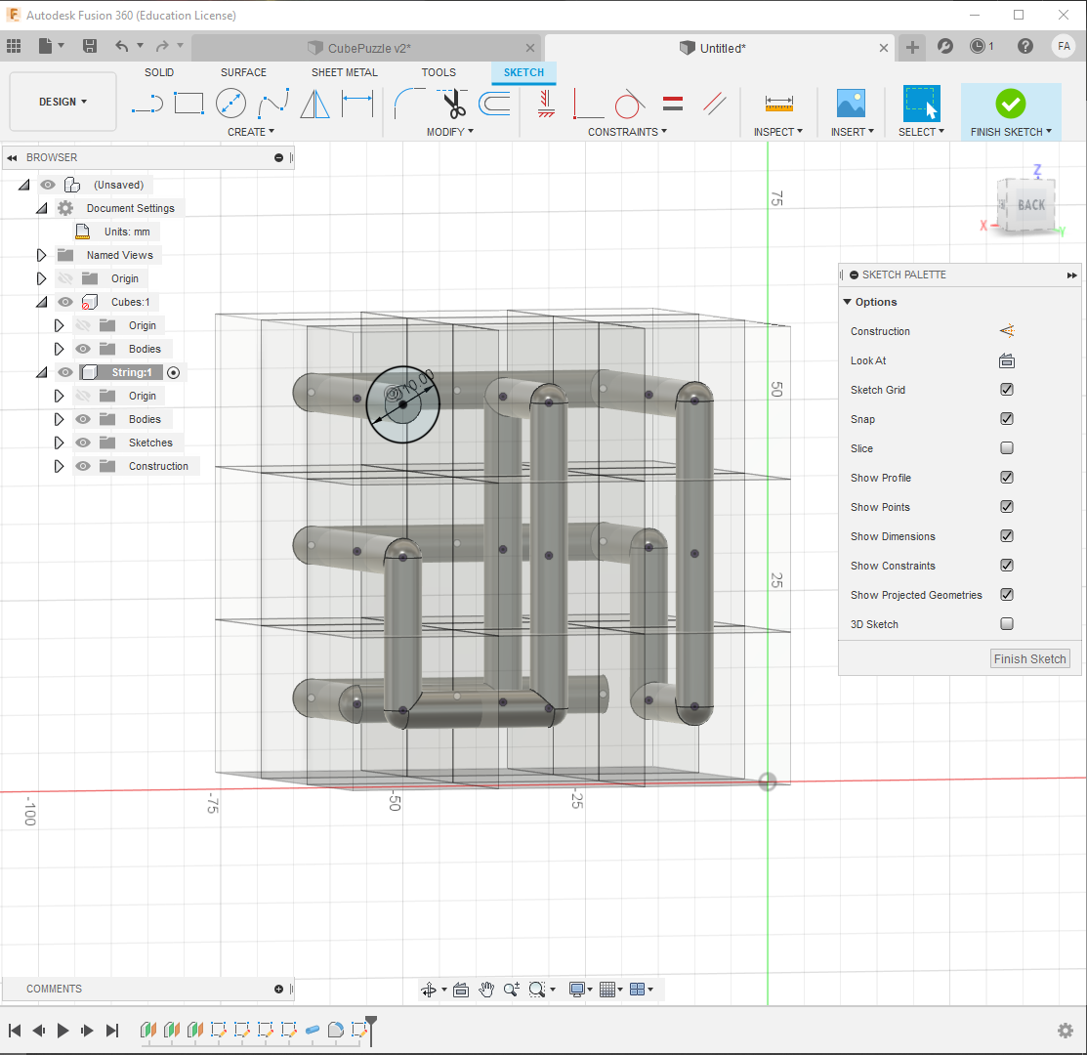This screenshot has height=1055, width=1087.
Task: Activate the Pan tool in navigation bar
Action: (486, 989)
